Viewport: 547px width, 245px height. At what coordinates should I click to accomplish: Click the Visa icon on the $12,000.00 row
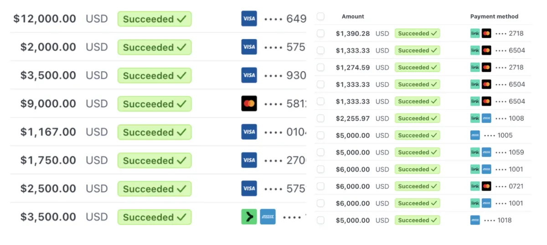point(249,19)
